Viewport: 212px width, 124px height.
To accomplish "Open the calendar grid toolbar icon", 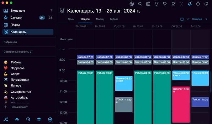I will (x=148, y=4).
